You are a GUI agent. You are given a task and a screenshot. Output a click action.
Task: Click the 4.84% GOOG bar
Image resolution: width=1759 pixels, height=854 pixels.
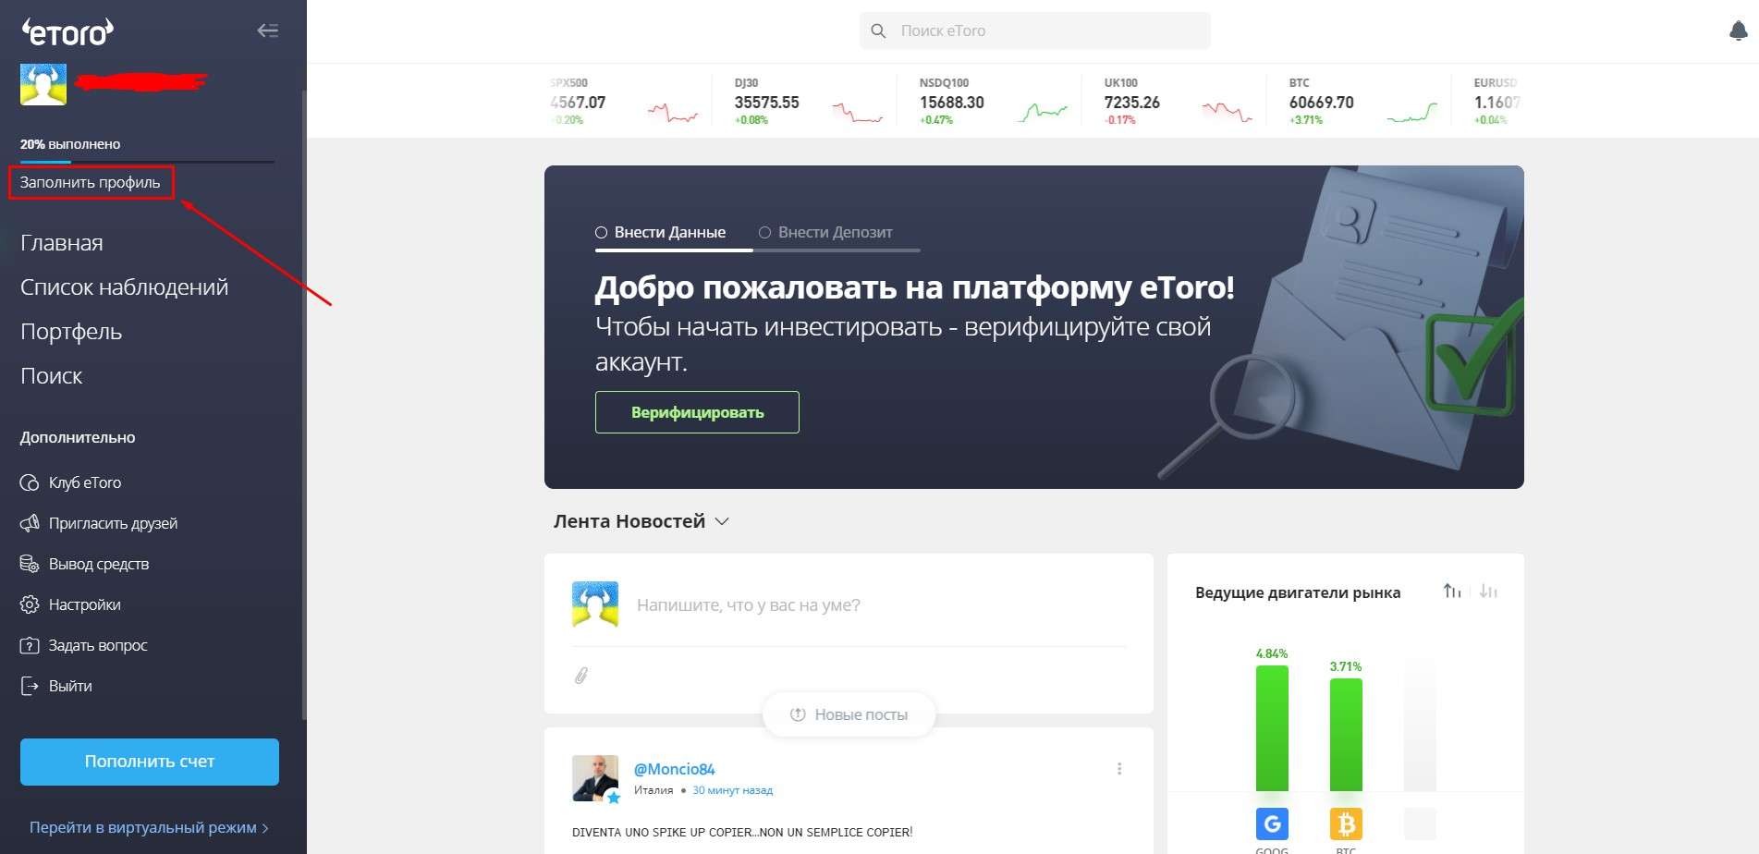click(x=1272, y=728)
